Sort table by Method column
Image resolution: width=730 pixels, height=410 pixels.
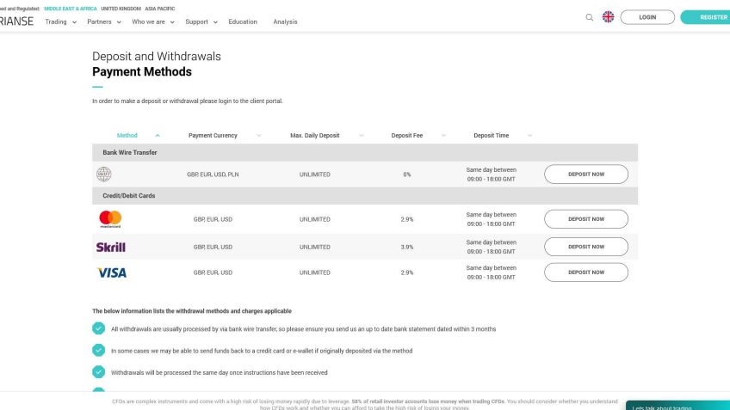127,136
